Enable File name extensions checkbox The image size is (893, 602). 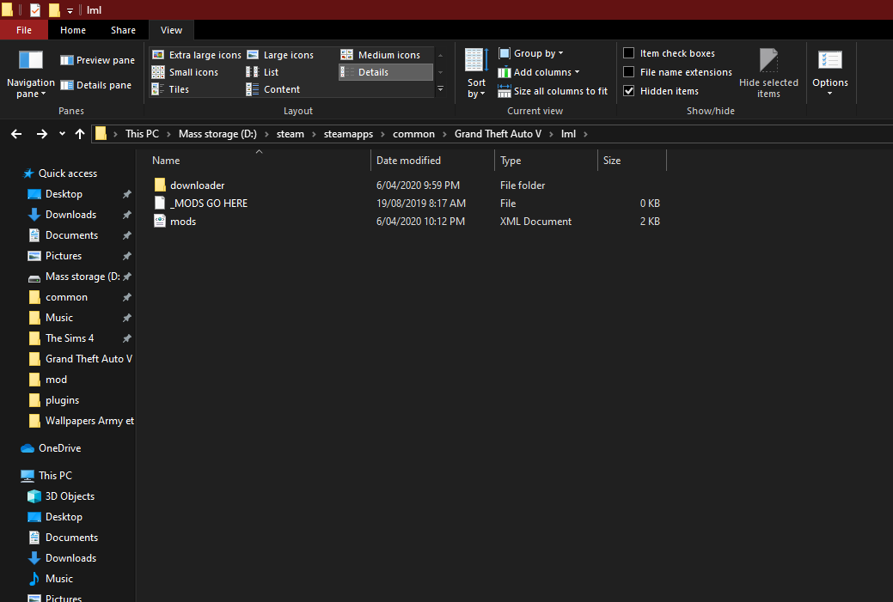point(629,71)
